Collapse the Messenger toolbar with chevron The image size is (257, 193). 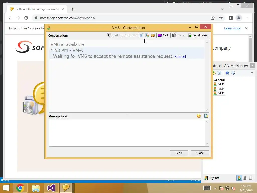tap(252, 73)
